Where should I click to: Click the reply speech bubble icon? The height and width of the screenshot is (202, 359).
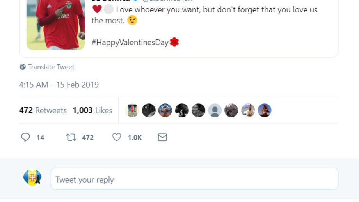coord(25,137)
